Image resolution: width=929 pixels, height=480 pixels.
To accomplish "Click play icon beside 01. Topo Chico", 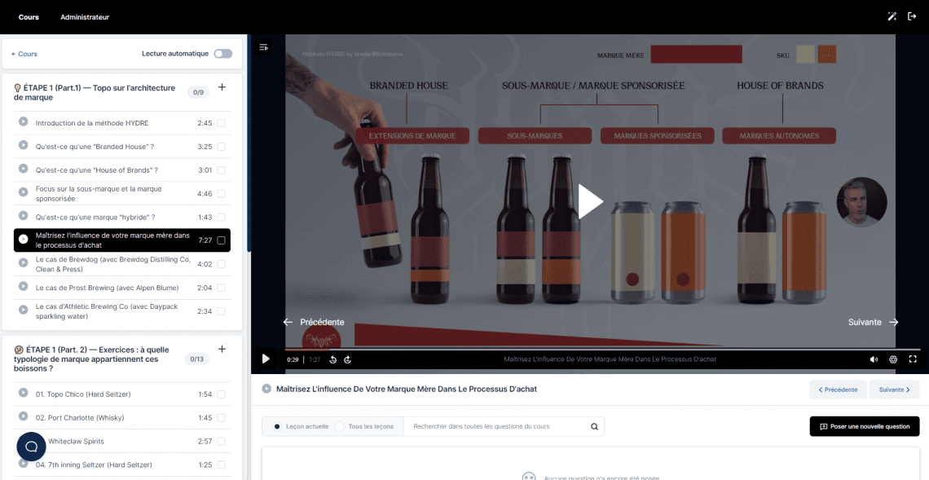I will (x=23, y=392).
